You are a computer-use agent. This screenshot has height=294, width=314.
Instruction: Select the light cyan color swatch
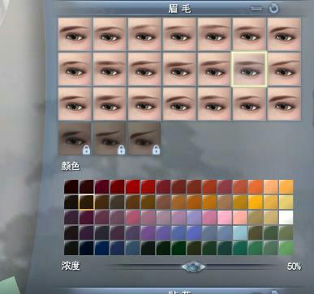click(240, 233)
